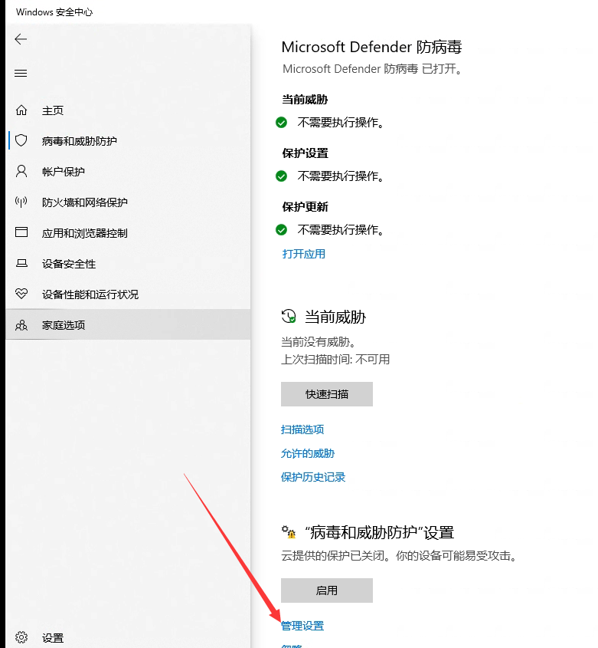Image resolution: width=598 pixels, height=648 pixels.
Task: Click the wireless icon for 防火墙和网络保护
Action: coord(21,202)
